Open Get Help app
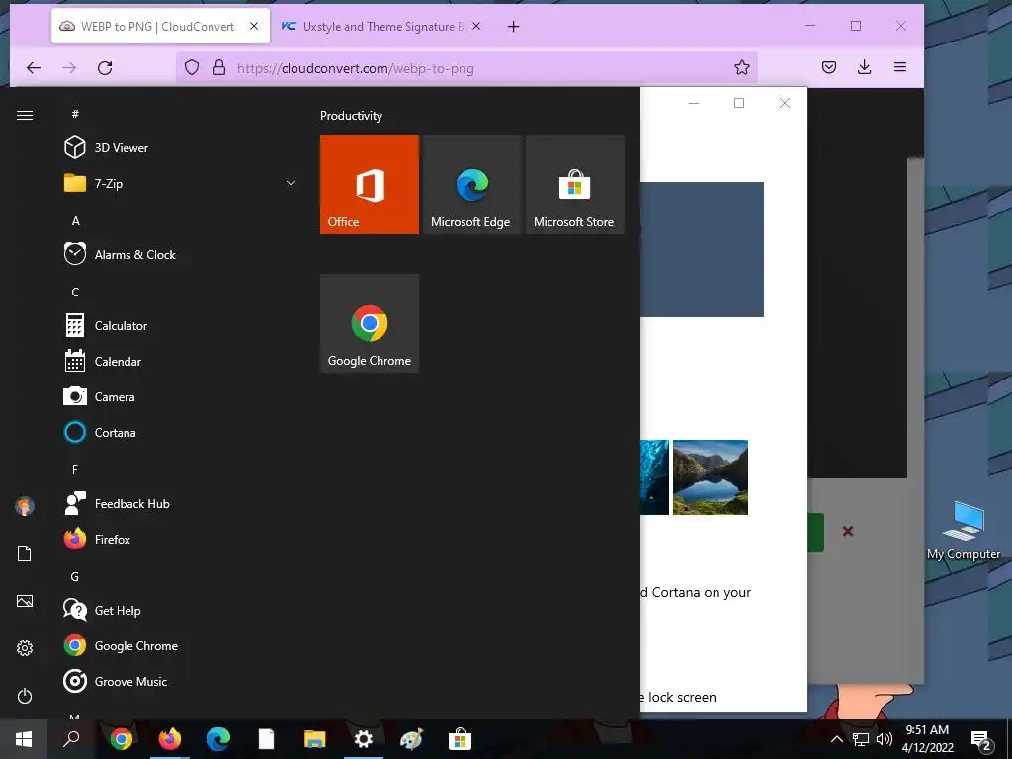Viewport: 1012px width, 759px height. [118, 610]
